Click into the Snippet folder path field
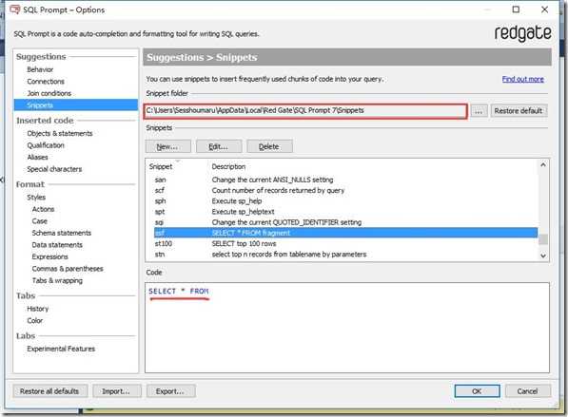Image resolution: width=568 pixels, height=417 pixels. (x=305, y=111)
